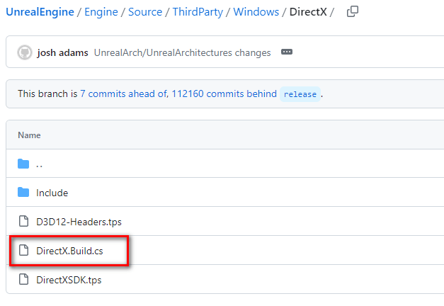Click josh adams' avatar icon
Image resolution: width=444 pixels, height=306 pixels.
tap(25, 52)
